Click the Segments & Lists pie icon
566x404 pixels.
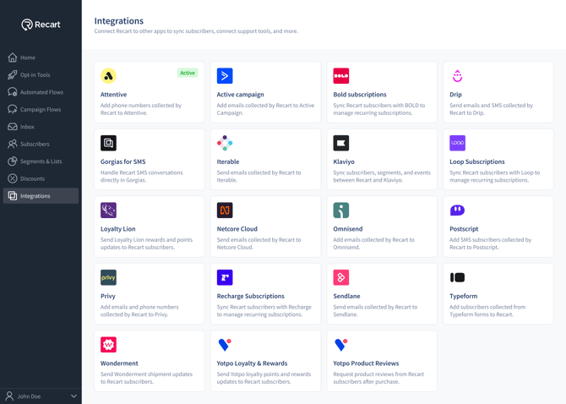coord(13,161)
